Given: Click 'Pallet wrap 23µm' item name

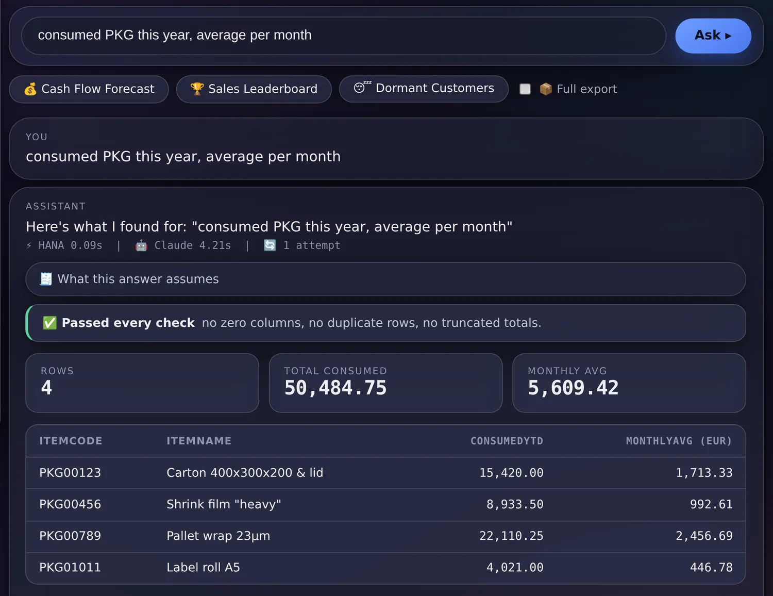Looking at the screenshot, I should [x=218, y=536].
